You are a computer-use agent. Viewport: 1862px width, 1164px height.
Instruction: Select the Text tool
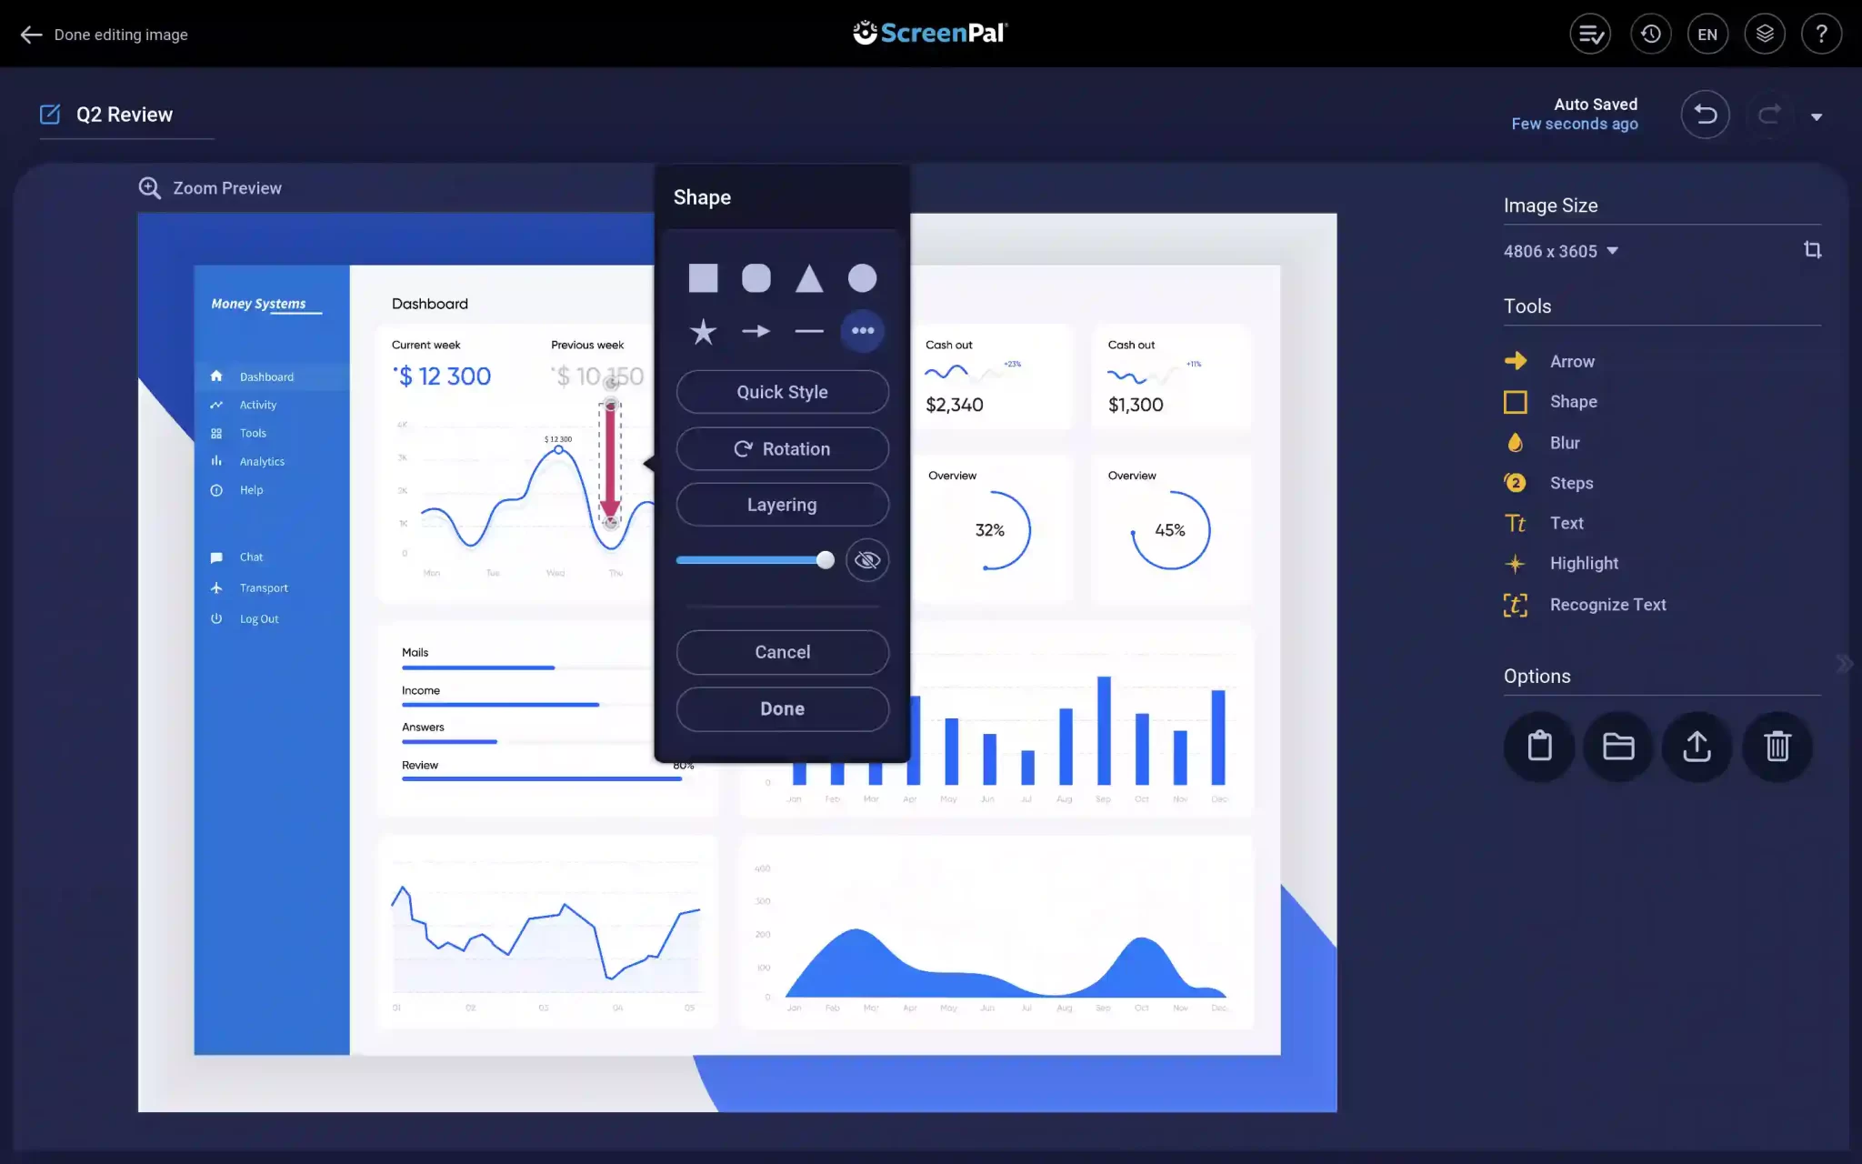coord(1565,523)
